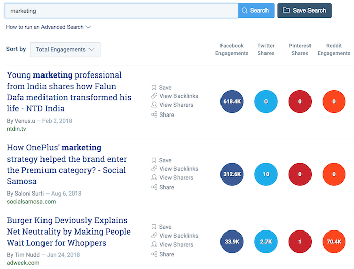
Task: Click the folder icon in Save Search
Action: 286,10
